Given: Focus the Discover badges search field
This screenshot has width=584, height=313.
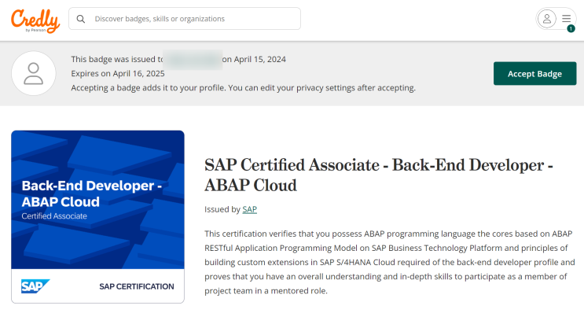Looking at the screenshot, I should pyautogui.click(x=185, y=19).
